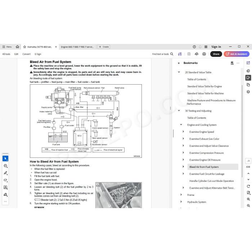This screenshot has height=252, width=252.
Task: Open the Convert menu
Action: (26, 54)
